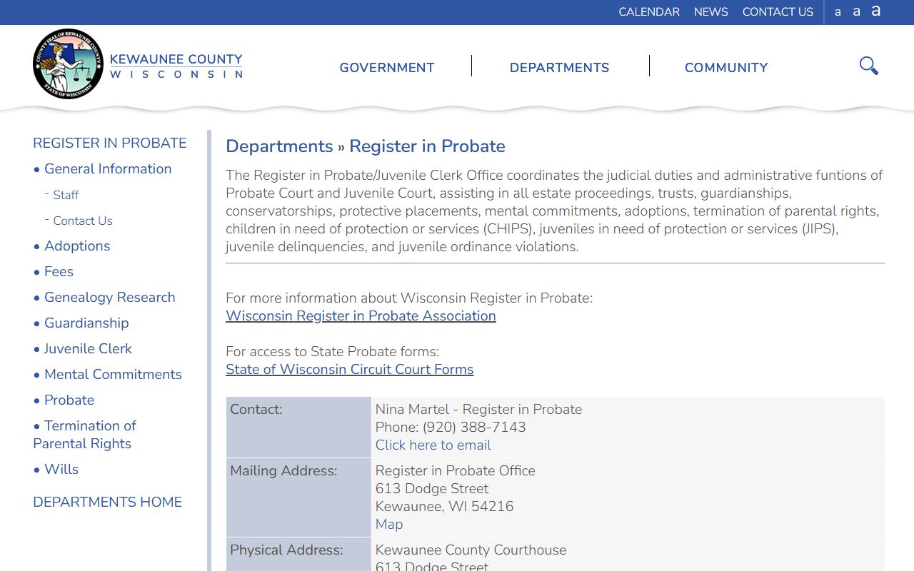Click the Kewaunee County seal logo
914x571 pixels.
click(68, 64)
